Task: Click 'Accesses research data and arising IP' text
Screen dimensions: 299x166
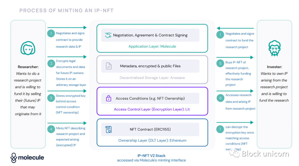Action: tap(238, 98)
